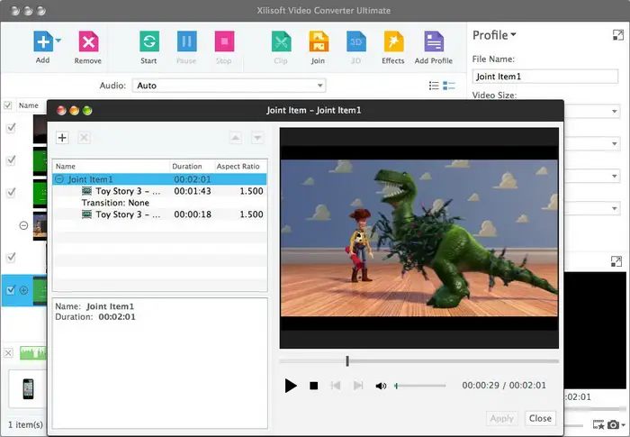Image resolution: width=630 pixels, height=437 pixels.
Task: Switch to list view icon
Action: coord(434,86)
